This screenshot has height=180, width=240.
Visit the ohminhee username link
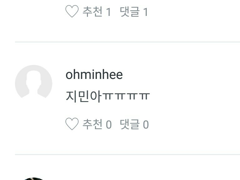click(94, 75)
